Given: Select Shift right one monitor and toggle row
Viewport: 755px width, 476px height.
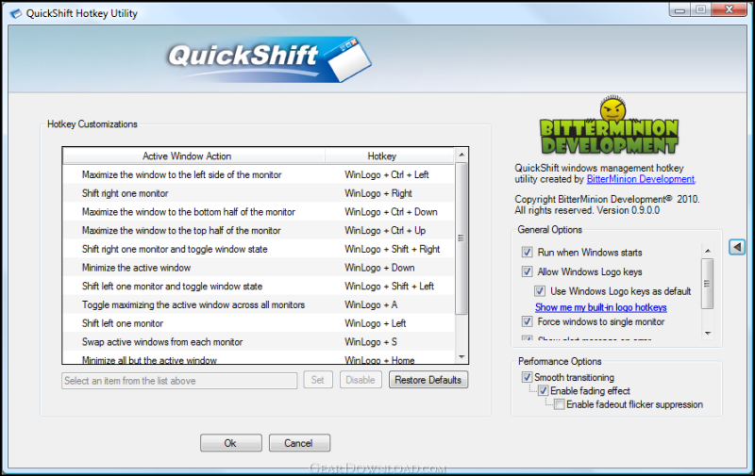Looking at the screenshot, I should (x=259, y=249).
